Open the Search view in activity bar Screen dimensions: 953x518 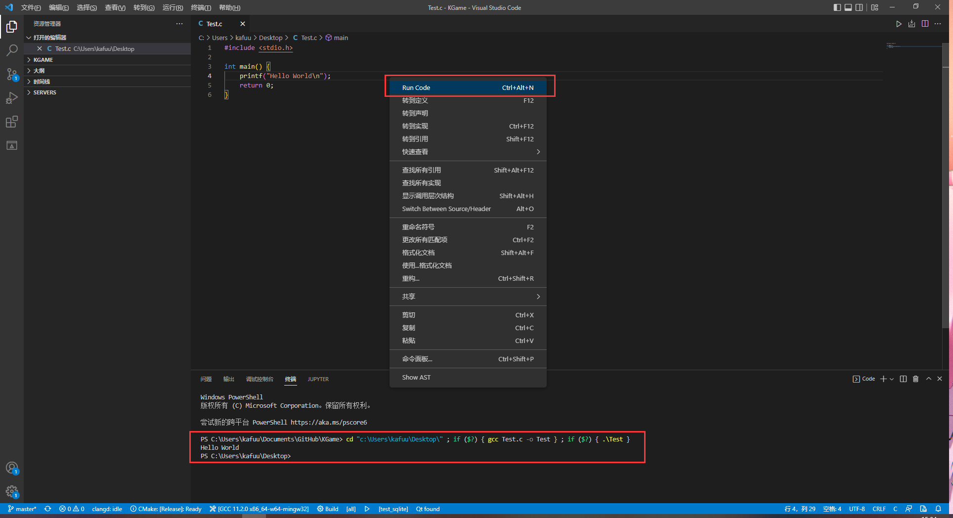[12, 50]
